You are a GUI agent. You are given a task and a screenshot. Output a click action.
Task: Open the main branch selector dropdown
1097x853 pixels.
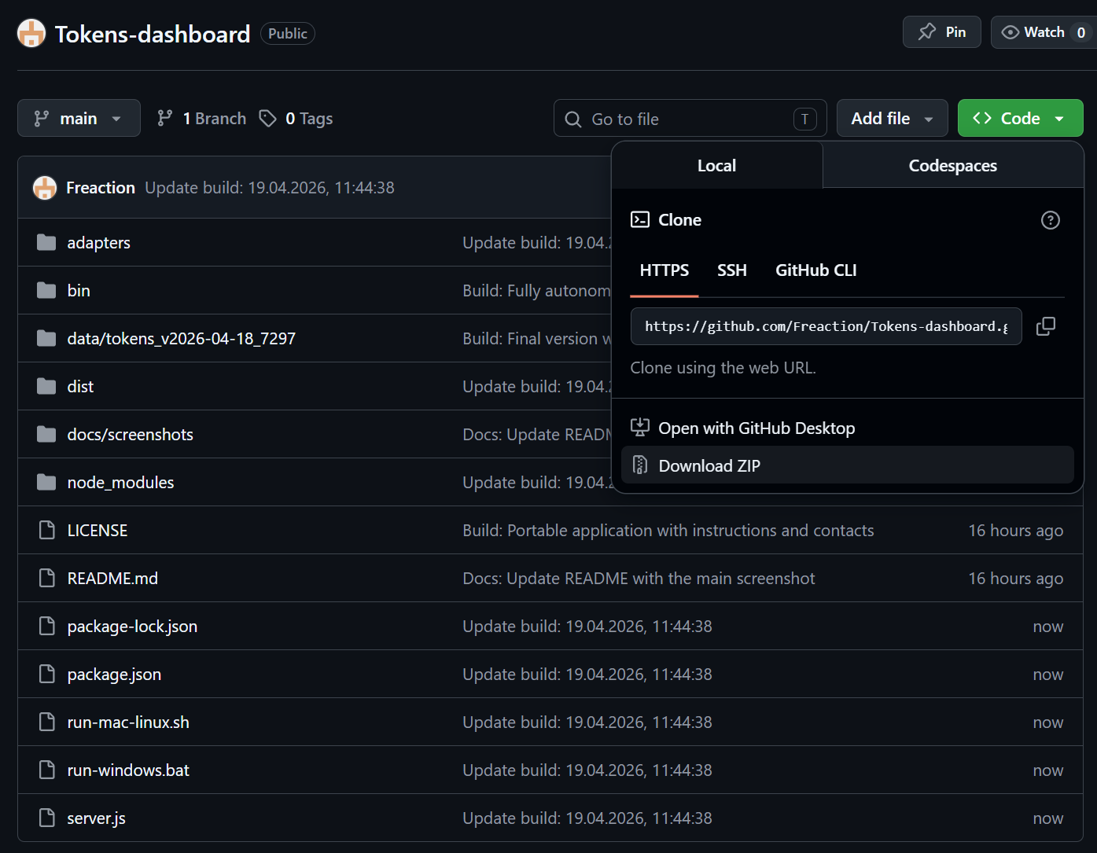(79, 118)
